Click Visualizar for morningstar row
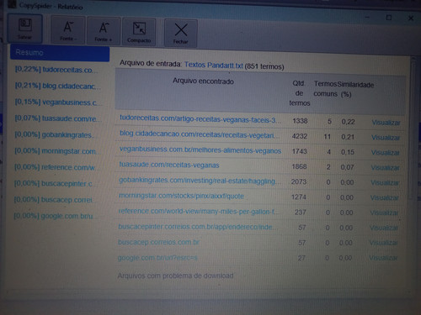Image resolution: width=421 pixels, height=315 pixels. tap(385, 197)
